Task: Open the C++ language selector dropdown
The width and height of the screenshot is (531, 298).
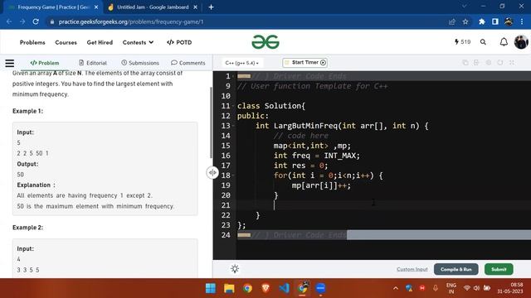Action: click(x=241, y=63)
